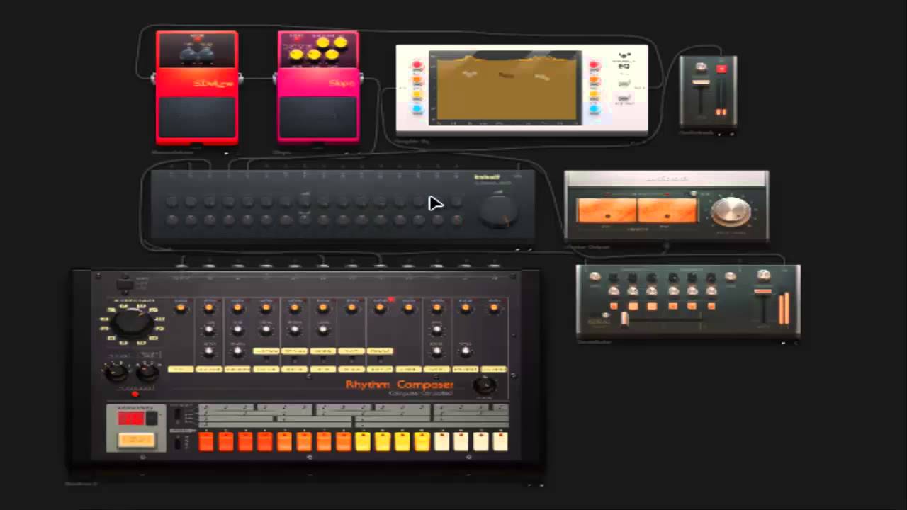Click the last orange level knob on Rhythm Composer
The image size is (907, 510).
494,307
